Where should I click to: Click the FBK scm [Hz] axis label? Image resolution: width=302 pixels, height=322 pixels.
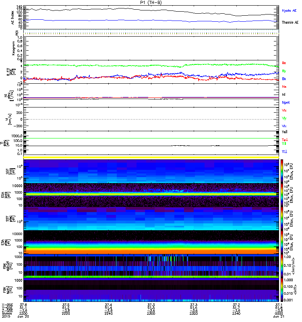(7, 289)
